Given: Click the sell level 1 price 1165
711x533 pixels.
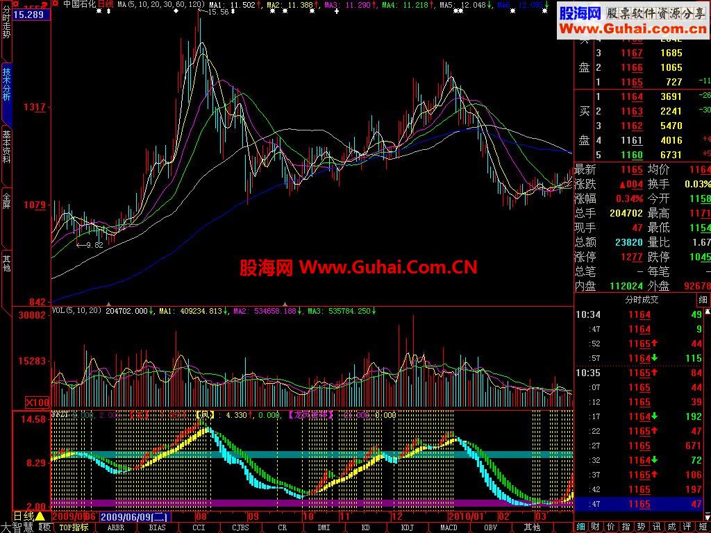Looking at the screenshot, I should point(632,82).
